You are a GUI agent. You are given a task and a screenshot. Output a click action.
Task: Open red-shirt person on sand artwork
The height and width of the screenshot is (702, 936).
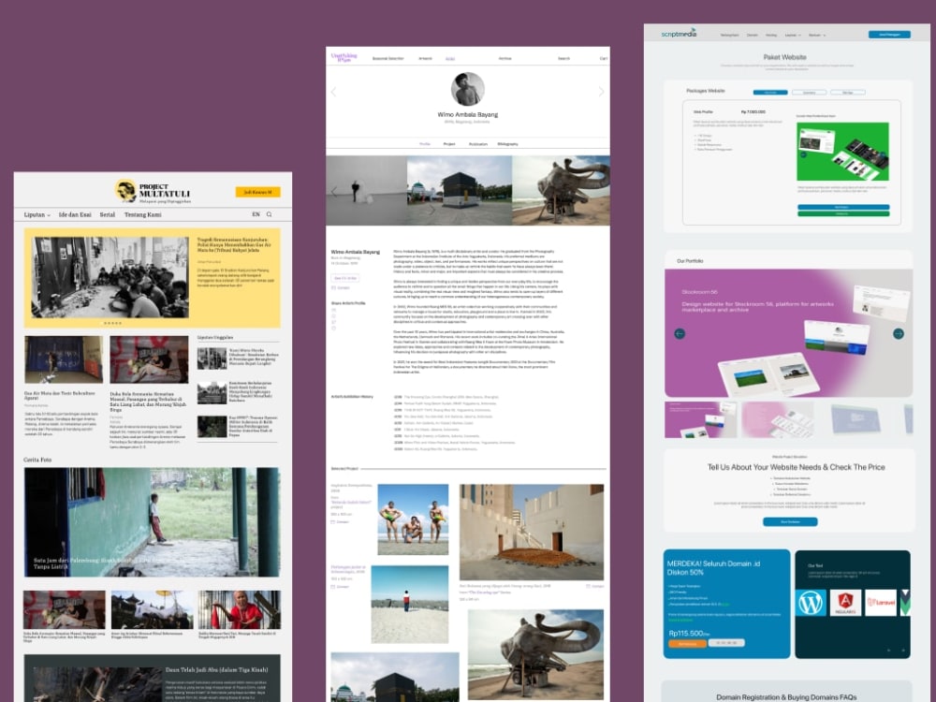pyautogui.click(x=410, y=604)
